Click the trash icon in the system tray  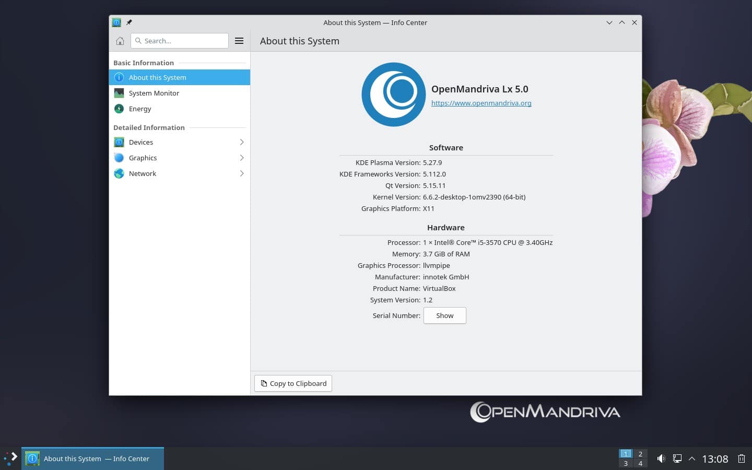(x=741, y=459)
